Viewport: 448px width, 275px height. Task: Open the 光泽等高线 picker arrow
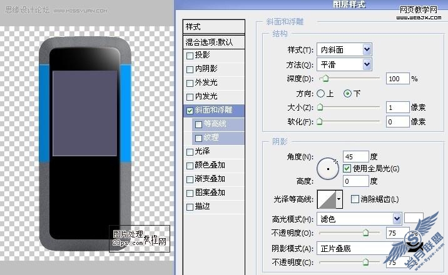tap(339, 199)
